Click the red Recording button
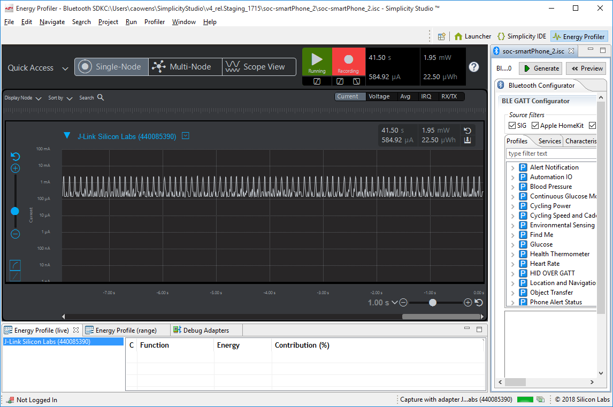 pos(348,61)
